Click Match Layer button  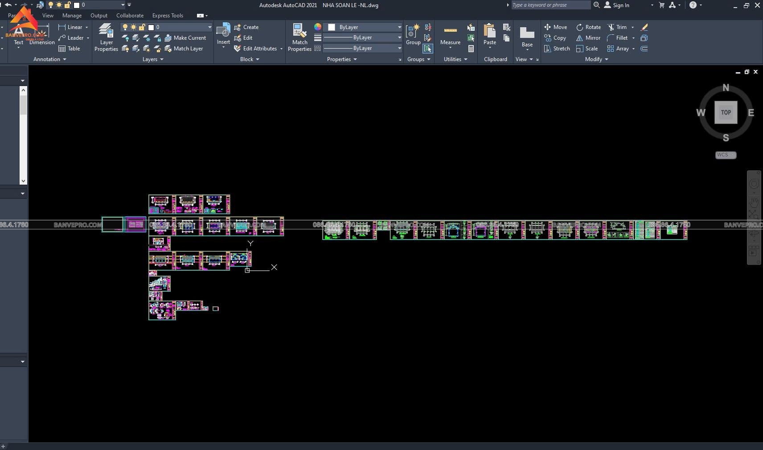click(x=184, y=49)
